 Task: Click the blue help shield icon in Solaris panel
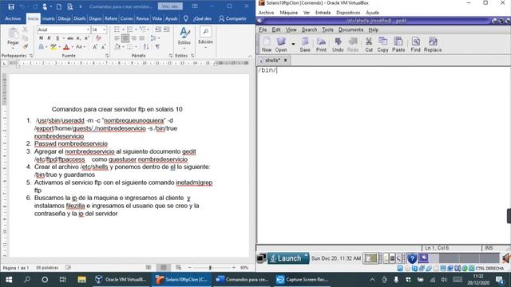click(412, 258)
